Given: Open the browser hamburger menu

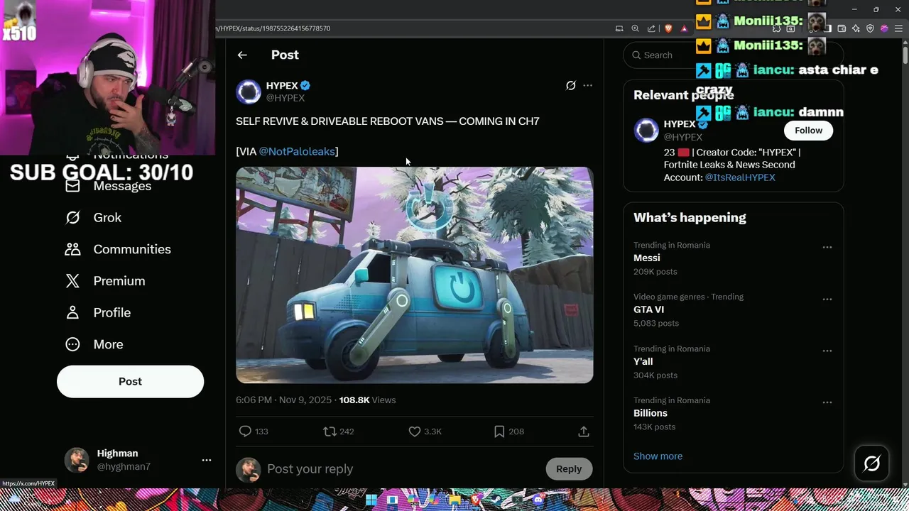Looking at the screenshot, I should (898, 28).
